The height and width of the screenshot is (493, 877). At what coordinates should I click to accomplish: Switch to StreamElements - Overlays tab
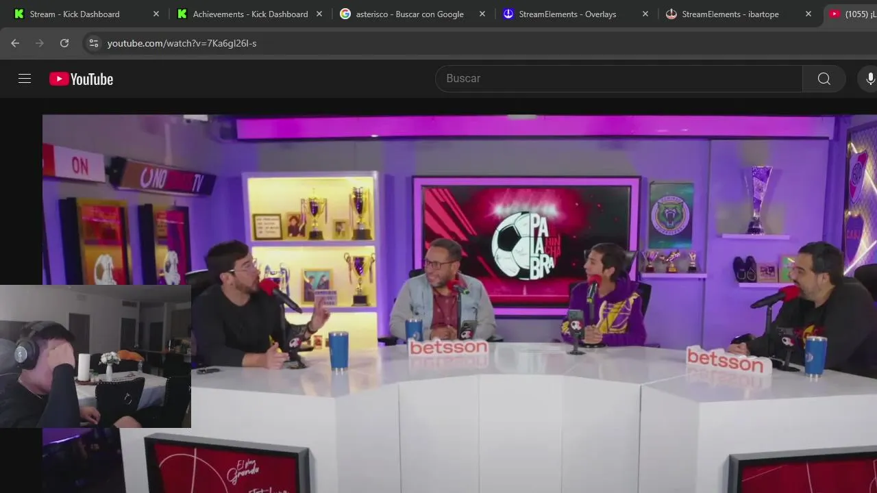[x=567, y=14]
